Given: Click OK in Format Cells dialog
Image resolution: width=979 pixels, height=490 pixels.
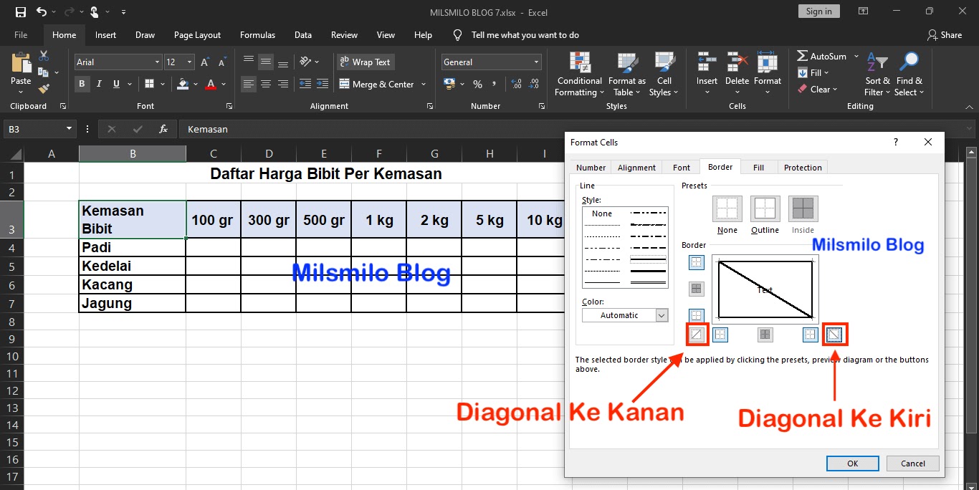Looking at the screenshot, I should coord(852,463).
